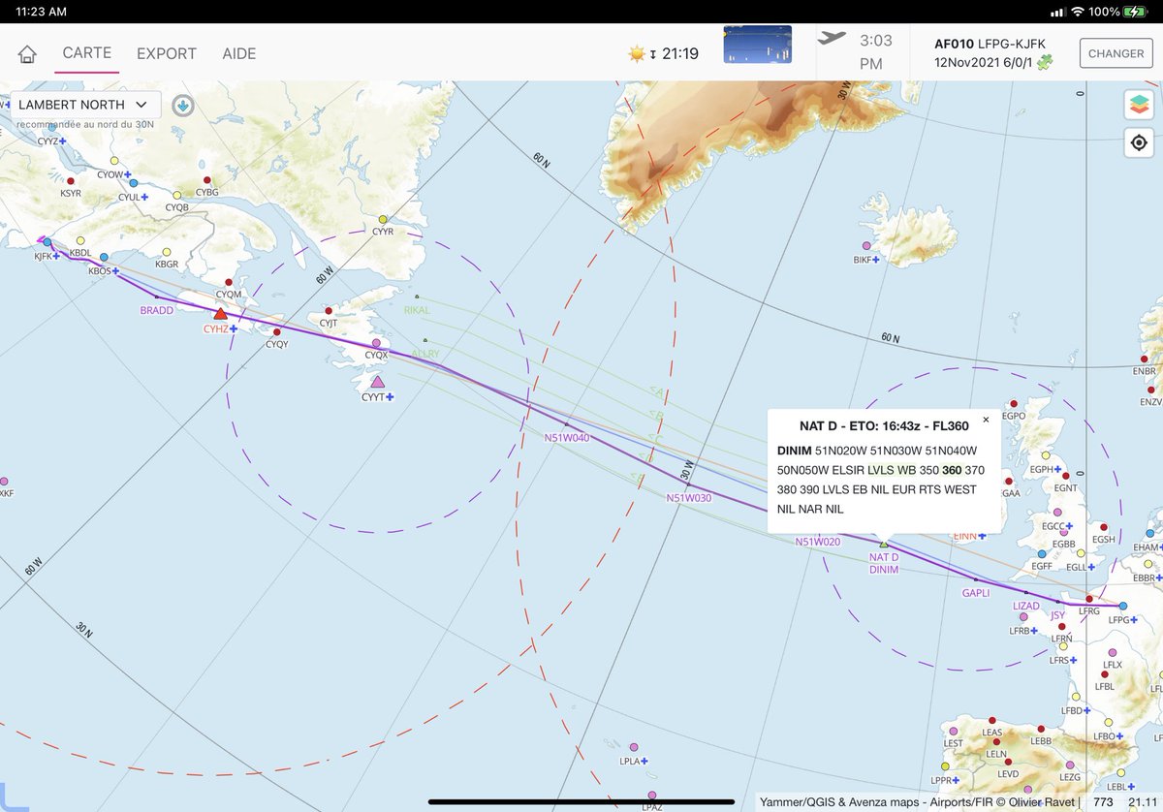Tap the ENBR airport marker
The image size is (1163, 812).
[x=1143, y=359]
